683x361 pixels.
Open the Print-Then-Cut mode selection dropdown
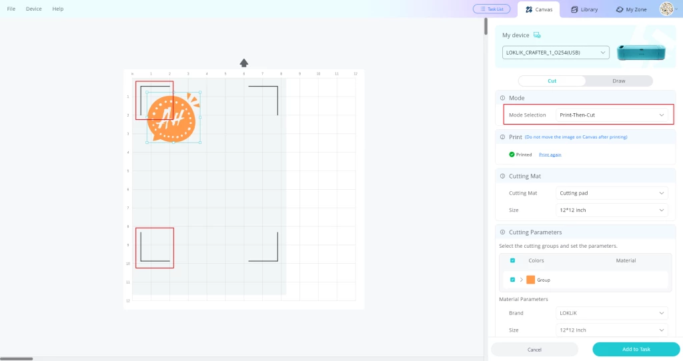612,115
